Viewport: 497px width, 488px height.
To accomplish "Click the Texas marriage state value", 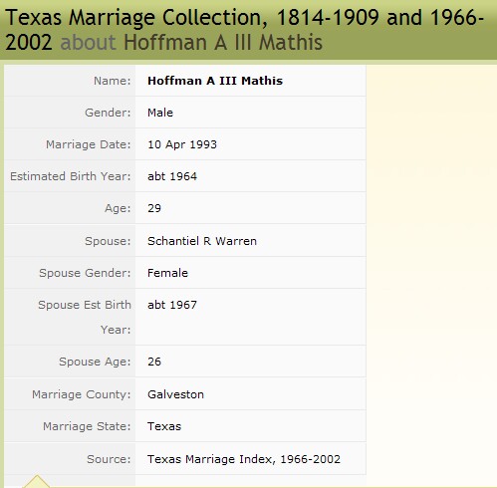I will pyautogui.click(x=164, y=426).
